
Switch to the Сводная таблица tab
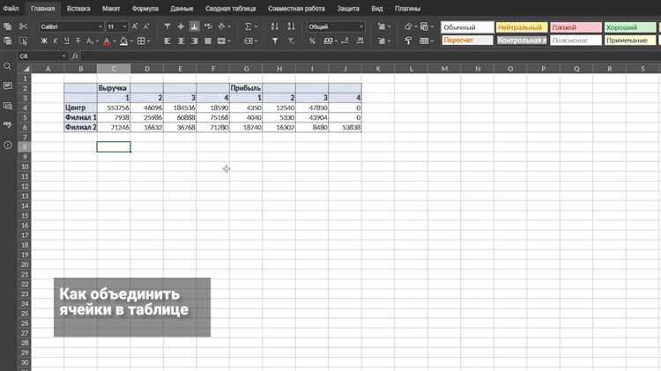tap(231, 9)
